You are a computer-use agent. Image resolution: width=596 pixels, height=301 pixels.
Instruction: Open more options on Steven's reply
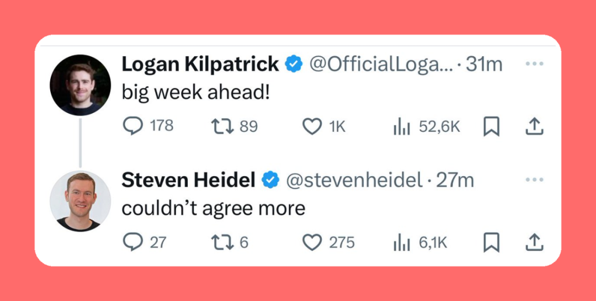point(534,179)
